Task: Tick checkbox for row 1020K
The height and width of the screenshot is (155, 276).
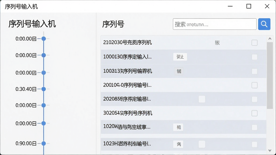Action: [254, 127]
